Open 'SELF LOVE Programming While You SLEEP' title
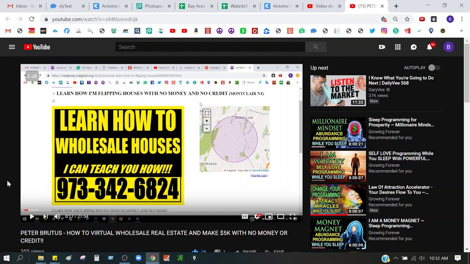 pos(401,156)
